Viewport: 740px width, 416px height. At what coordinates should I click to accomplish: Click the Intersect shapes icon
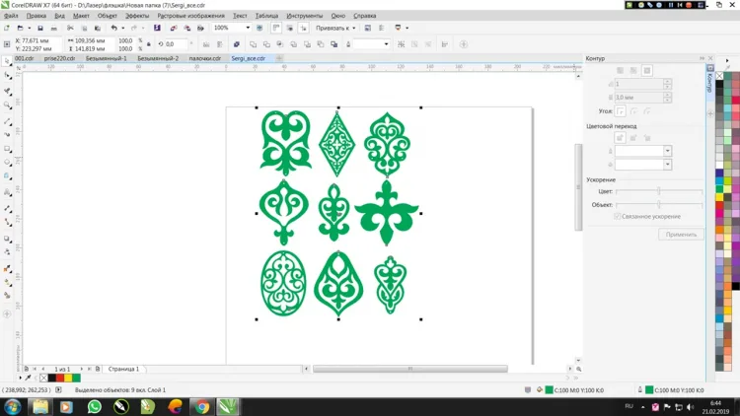280,44
